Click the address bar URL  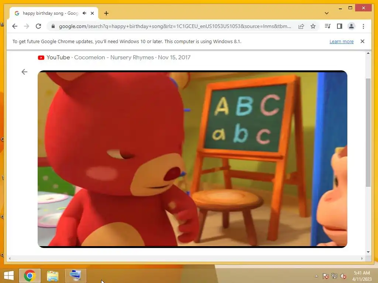click(x=175, y=26)
